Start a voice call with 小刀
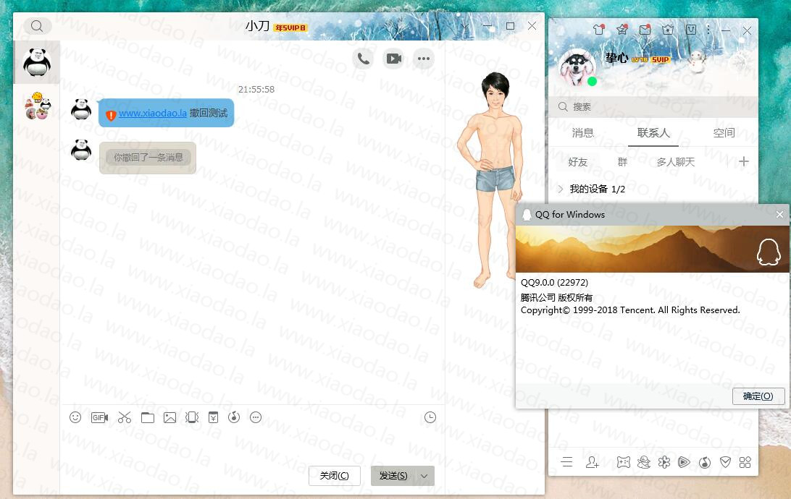 click(x=364, y=59)
